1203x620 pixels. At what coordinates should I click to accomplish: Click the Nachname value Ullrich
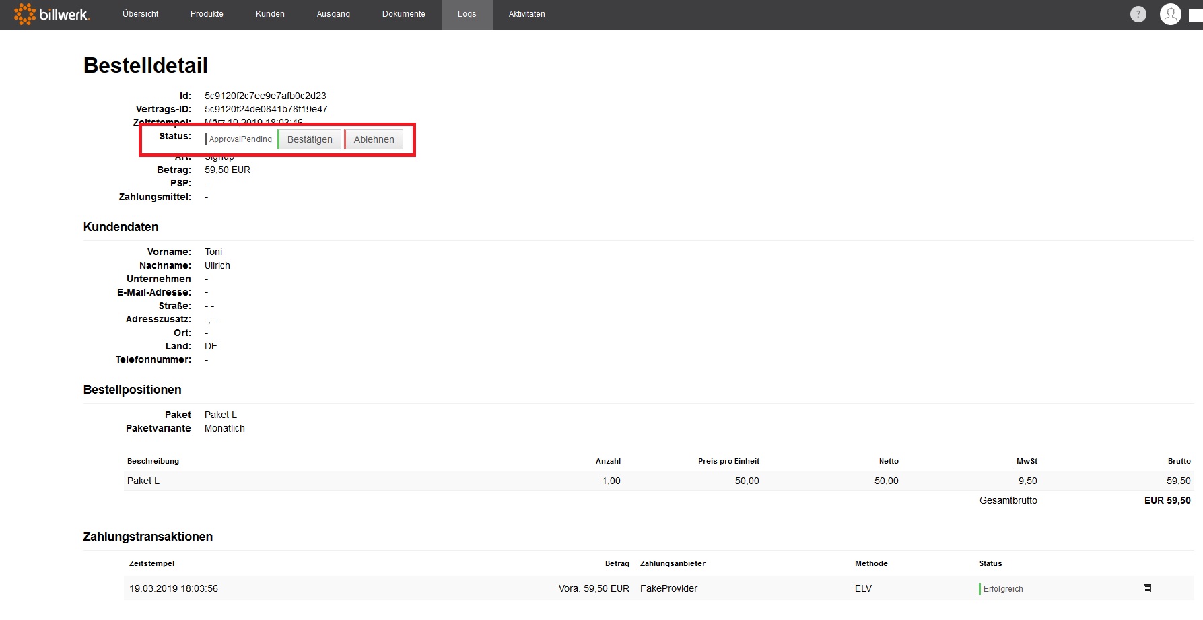(217, 265)
